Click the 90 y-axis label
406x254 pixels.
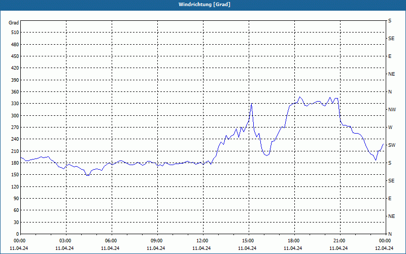[x=16, y=199]
